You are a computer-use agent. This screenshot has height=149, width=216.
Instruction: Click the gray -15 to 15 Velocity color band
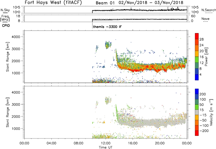click(x=197, y=112)
